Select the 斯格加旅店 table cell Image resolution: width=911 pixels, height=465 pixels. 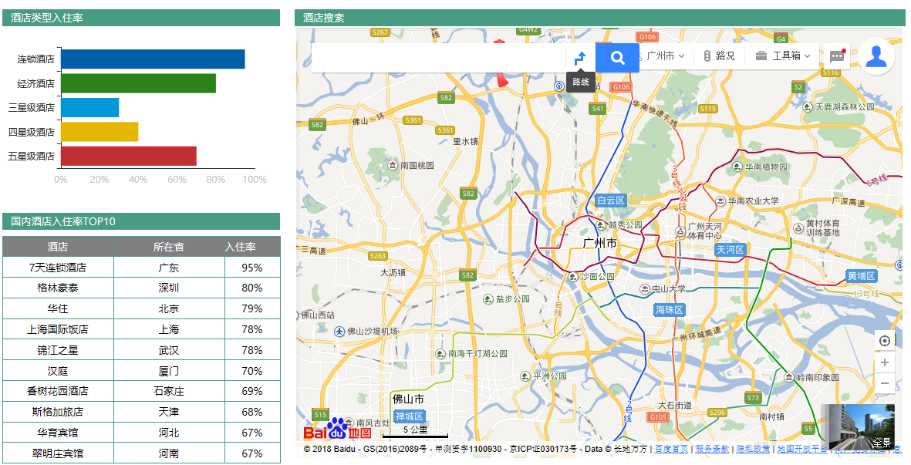(x=58, y=412)
